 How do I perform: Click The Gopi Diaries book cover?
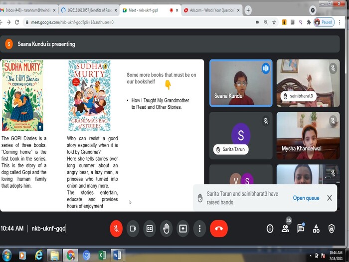click(x=22, y=95)
